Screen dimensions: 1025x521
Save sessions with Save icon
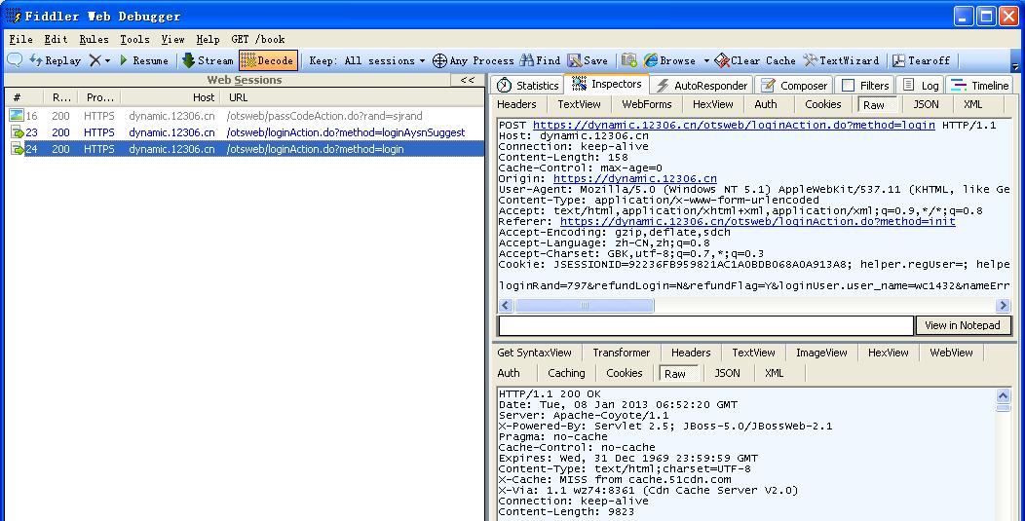(x=588, y=60)
